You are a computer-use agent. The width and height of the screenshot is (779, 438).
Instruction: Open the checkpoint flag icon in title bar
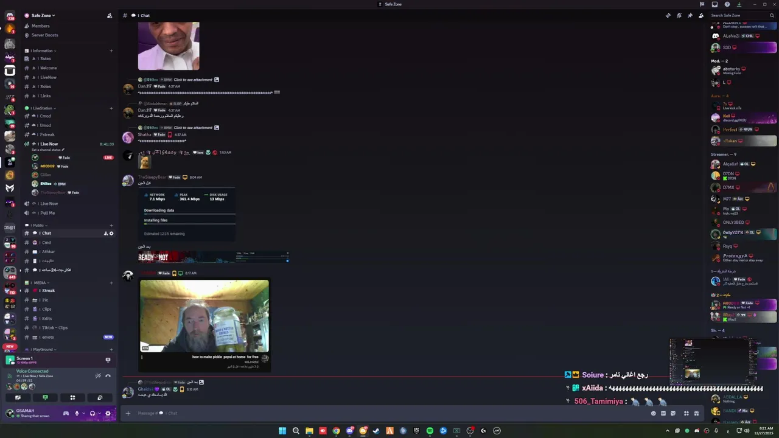pos(702,4)
